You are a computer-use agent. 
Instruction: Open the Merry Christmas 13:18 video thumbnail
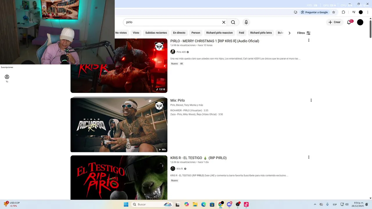coord(119,66)
